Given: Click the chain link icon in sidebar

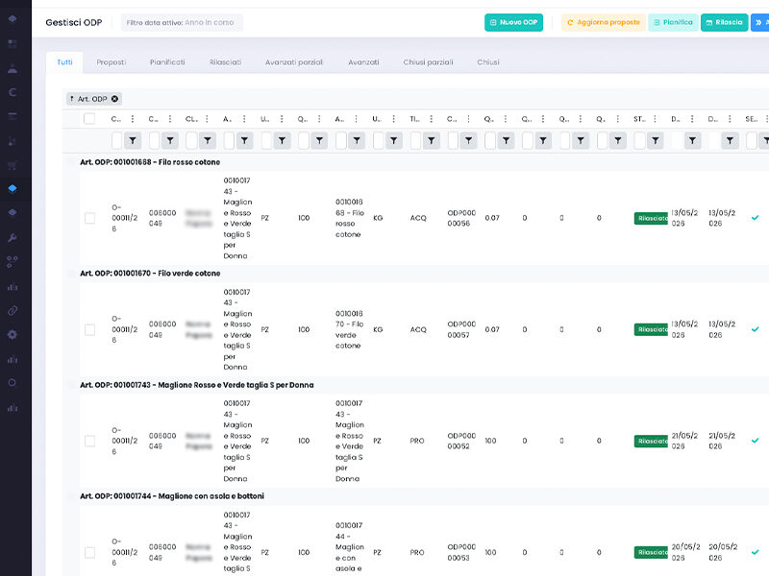Looking at the screenshot, I should coord(12,310).
